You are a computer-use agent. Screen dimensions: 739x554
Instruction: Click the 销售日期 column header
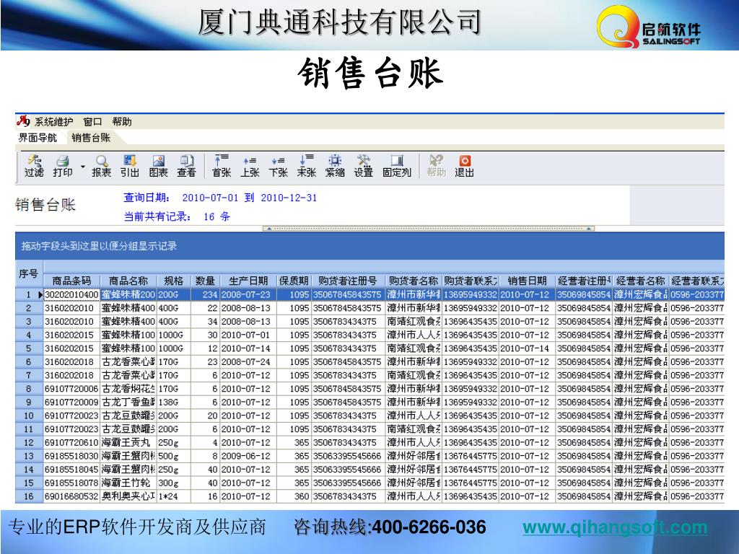click(527, 281)
